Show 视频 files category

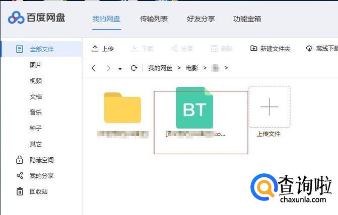click(36, 81)
